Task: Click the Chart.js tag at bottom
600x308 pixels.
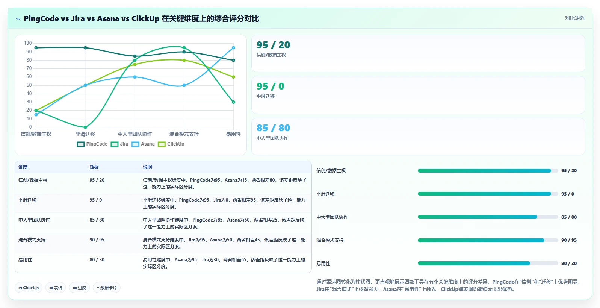Action: click(x=29, y=288)
